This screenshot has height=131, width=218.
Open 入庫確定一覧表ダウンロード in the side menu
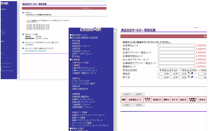point(84,73)
